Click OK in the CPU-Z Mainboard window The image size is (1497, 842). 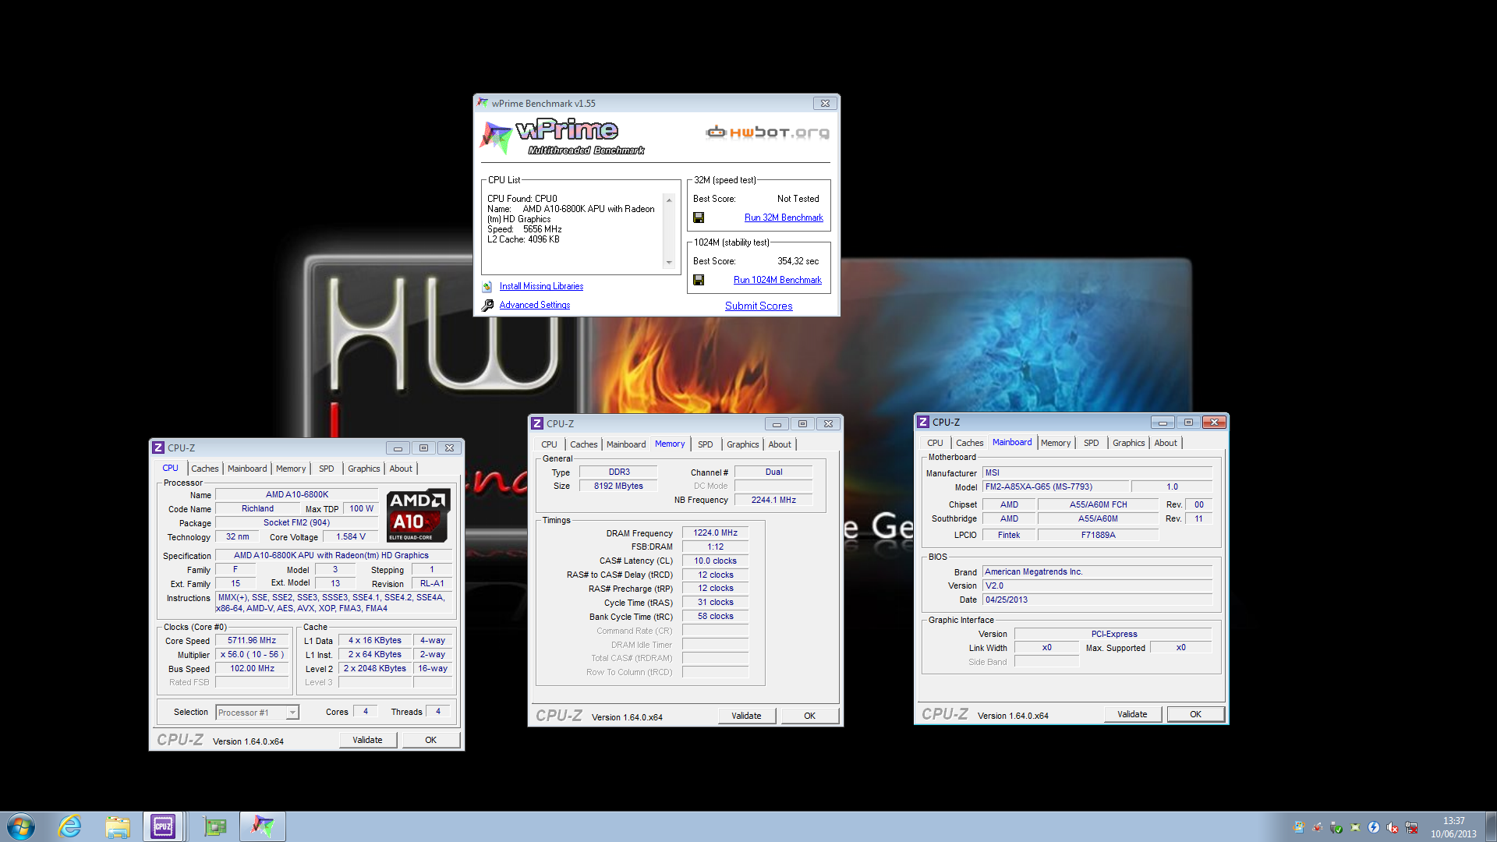coord(1195,714)
